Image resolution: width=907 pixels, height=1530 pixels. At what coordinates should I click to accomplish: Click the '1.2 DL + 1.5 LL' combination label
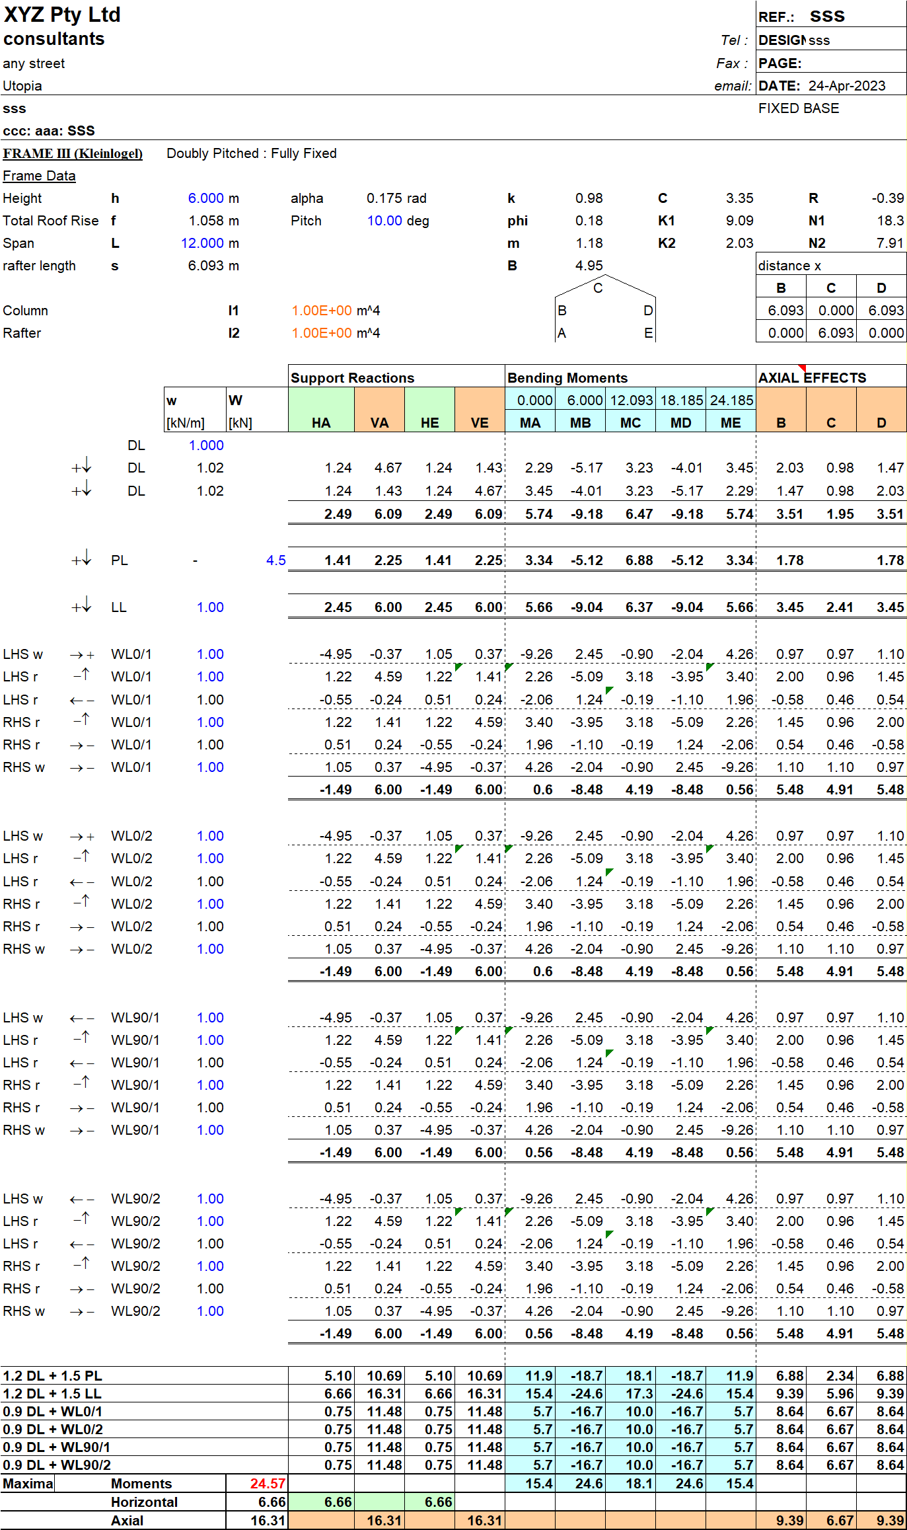(x=52, y=1393)
